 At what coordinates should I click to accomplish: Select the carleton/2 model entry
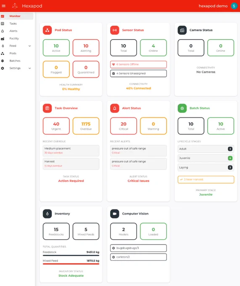pyautogui.click(x=138, y=257)
